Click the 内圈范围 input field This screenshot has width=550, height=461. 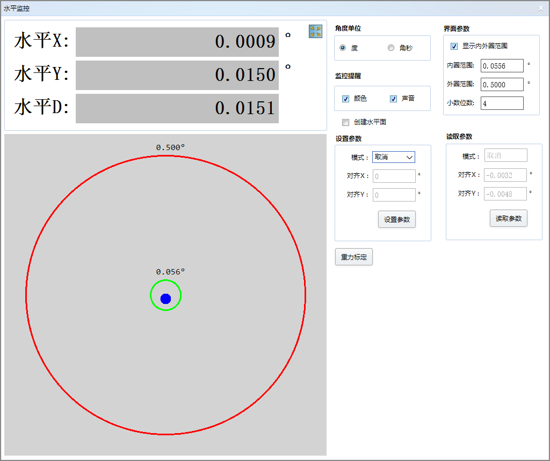click(502, 65)
